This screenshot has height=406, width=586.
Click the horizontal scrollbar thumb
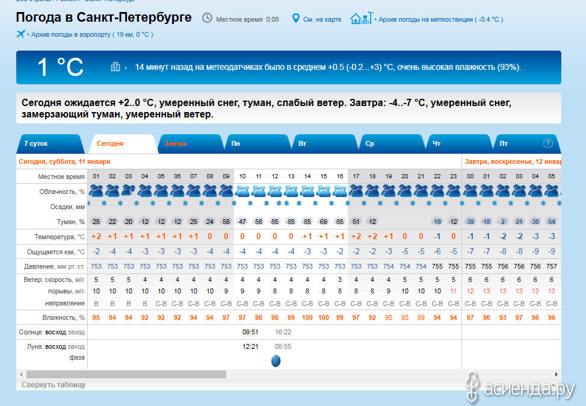coord(126,374)
